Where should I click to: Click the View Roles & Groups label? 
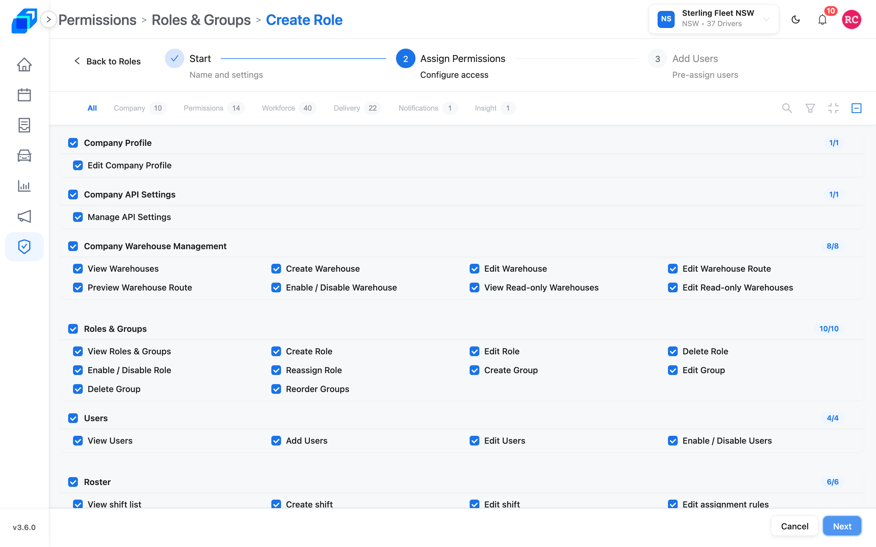click(129, 351)
